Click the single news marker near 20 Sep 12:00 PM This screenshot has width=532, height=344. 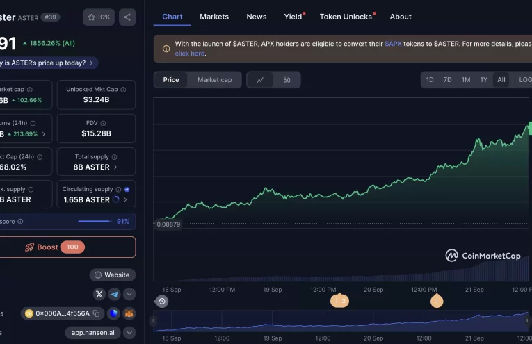coord(437,300)
